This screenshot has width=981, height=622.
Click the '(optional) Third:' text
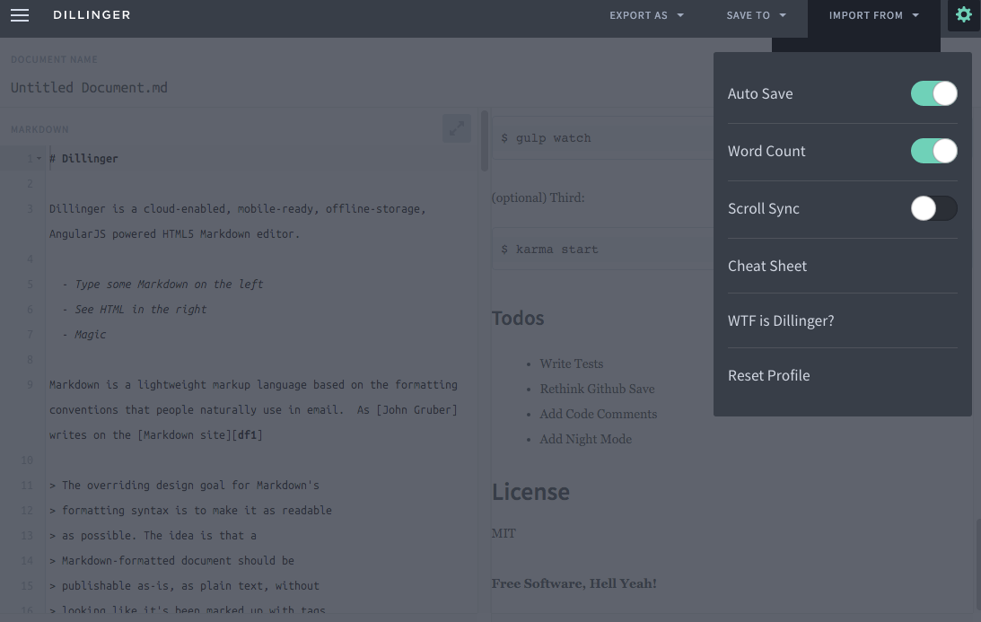point(538,197)
